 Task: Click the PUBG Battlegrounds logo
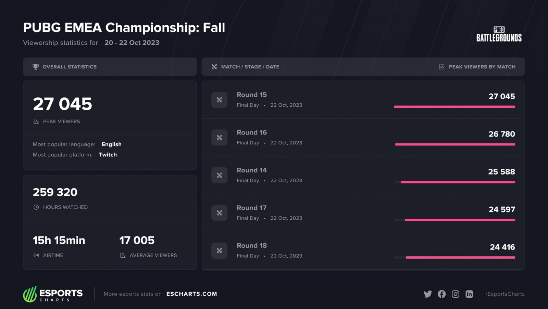point(499,35)
